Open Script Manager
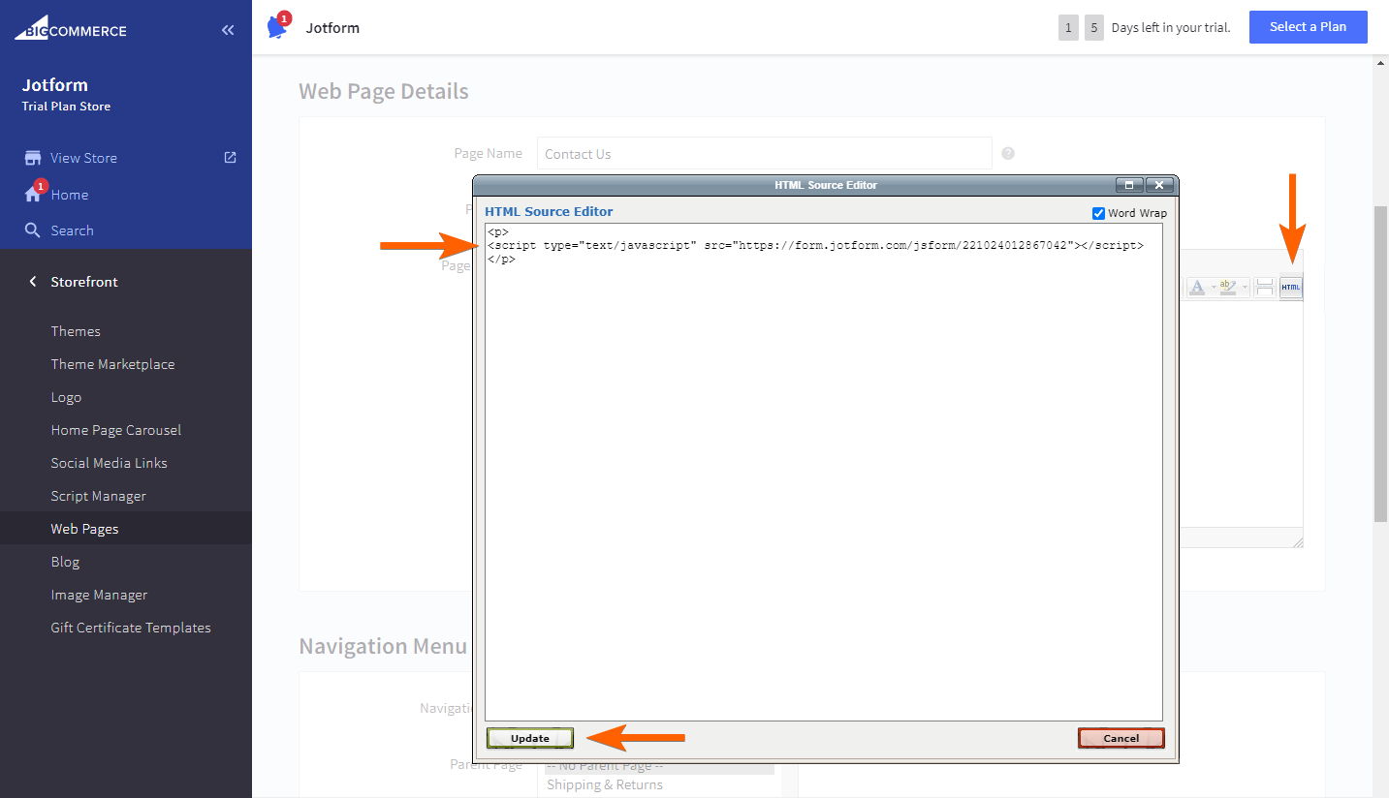The image size is (1389, 798). (98, 496)
